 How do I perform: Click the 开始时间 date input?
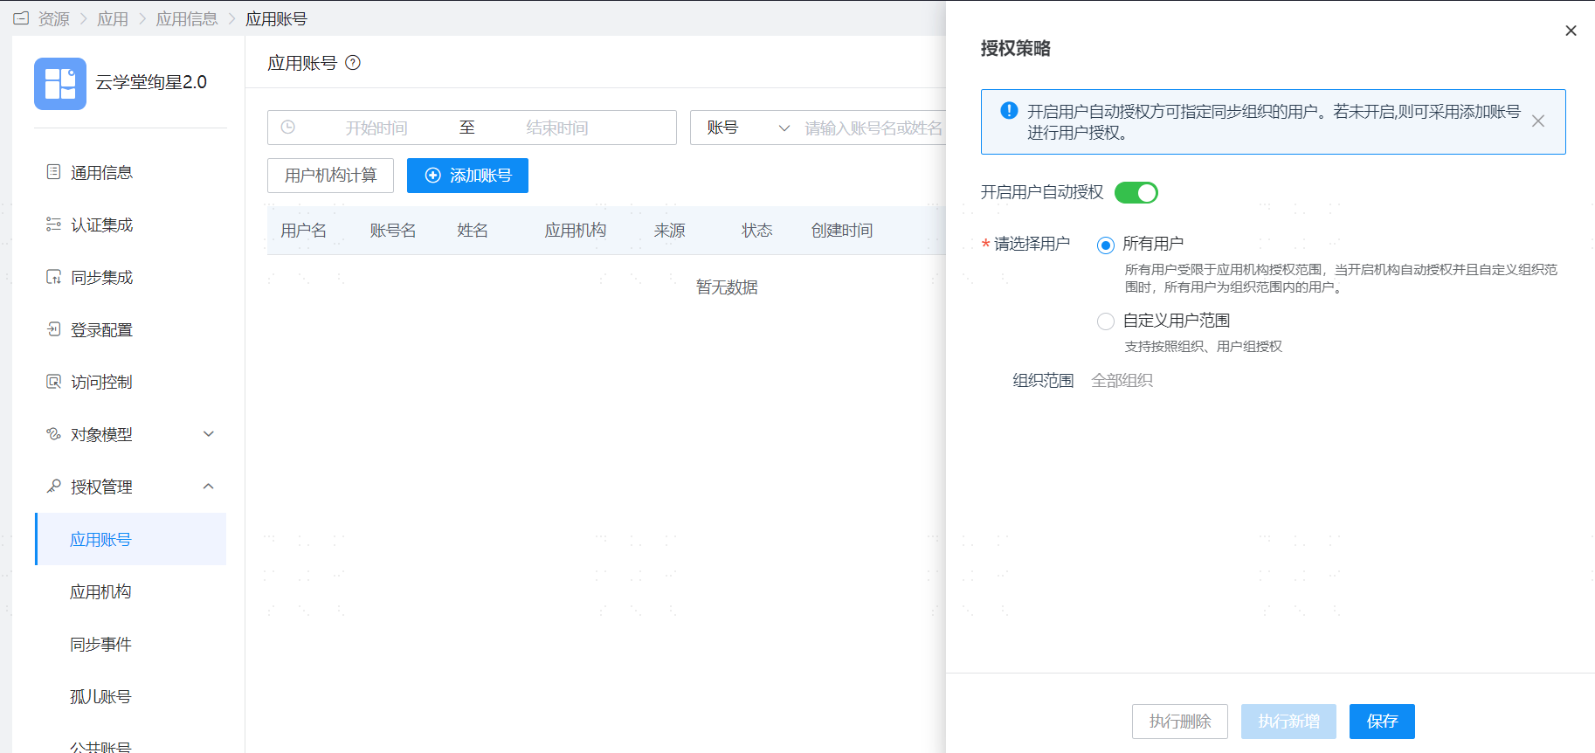point(376,128)
